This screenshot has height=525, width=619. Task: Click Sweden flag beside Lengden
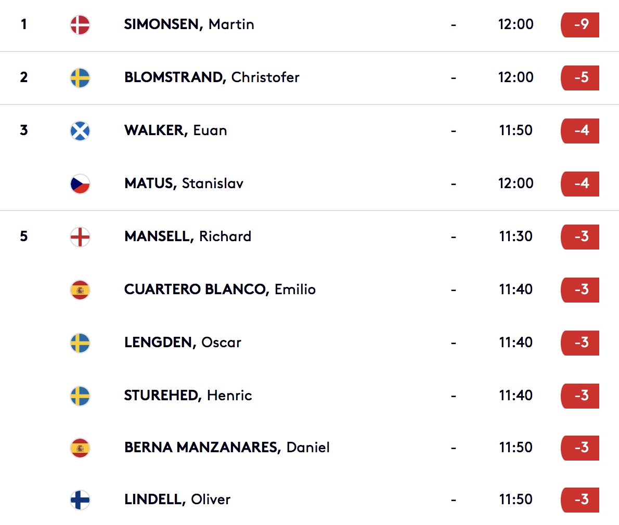point(80,343)
